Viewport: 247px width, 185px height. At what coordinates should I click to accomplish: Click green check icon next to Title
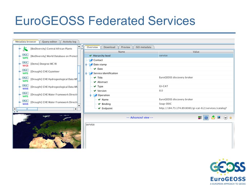pos(95,78)
